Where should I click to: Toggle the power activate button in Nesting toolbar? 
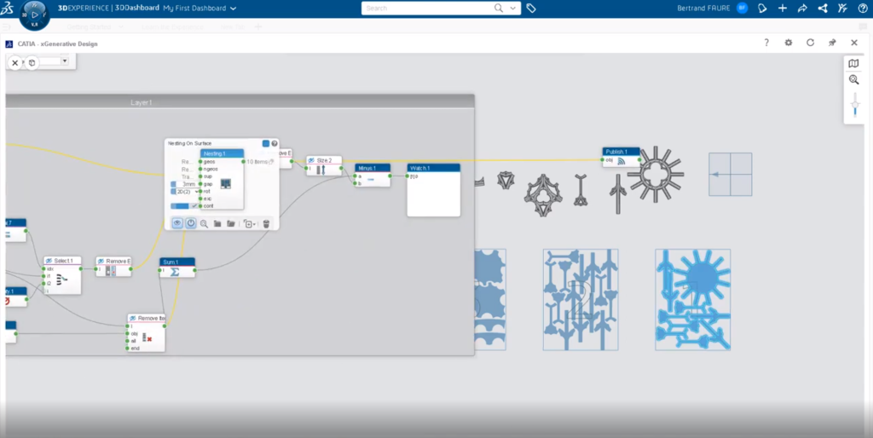pos(190,223)
